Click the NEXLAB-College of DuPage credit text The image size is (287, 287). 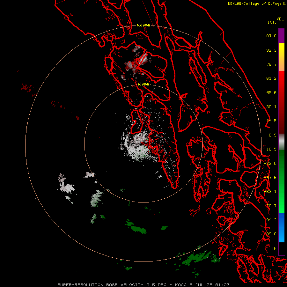click(x=255, y=4)
